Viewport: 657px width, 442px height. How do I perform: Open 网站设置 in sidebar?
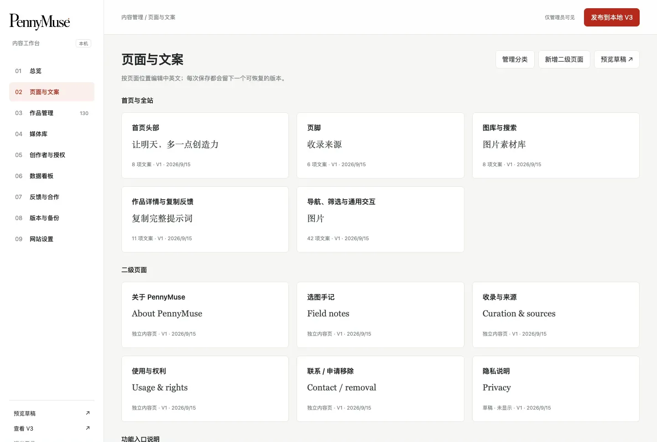[52, 239]
